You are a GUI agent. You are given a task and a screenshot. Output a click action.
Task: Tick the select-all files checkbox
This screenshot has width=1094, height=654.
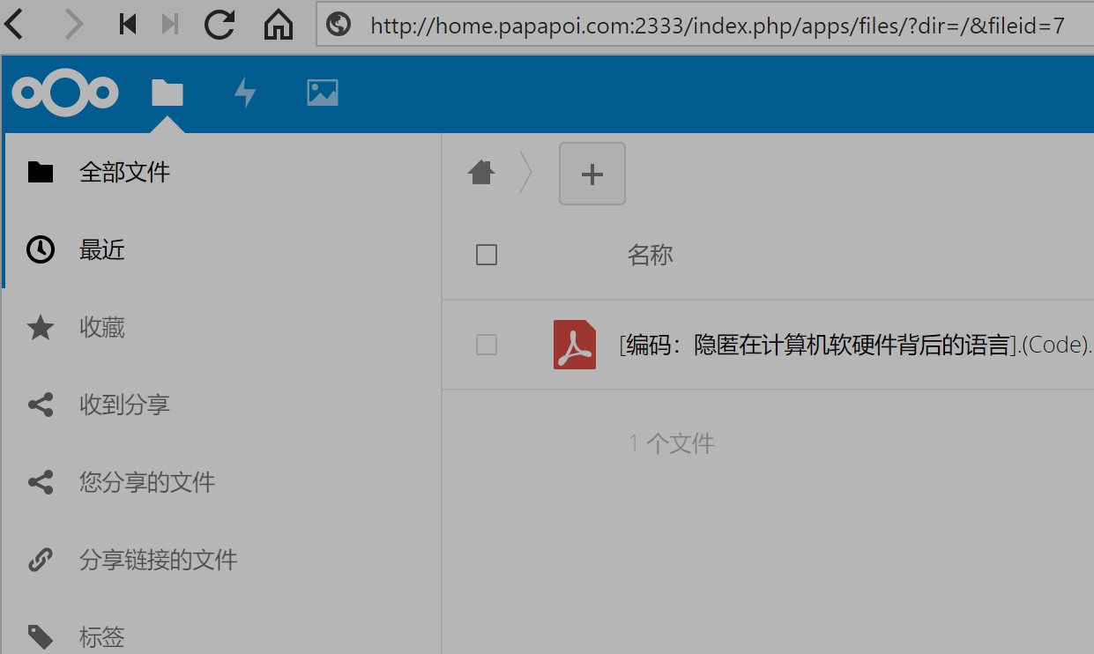pos(487,255)
